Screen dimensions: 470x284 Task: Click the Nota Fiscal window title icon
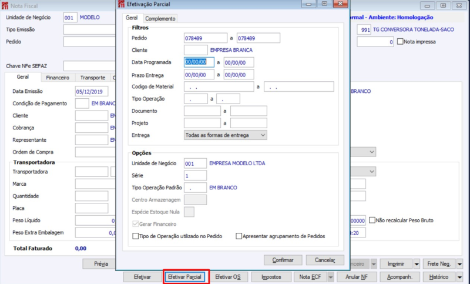[x=5, y=6]
